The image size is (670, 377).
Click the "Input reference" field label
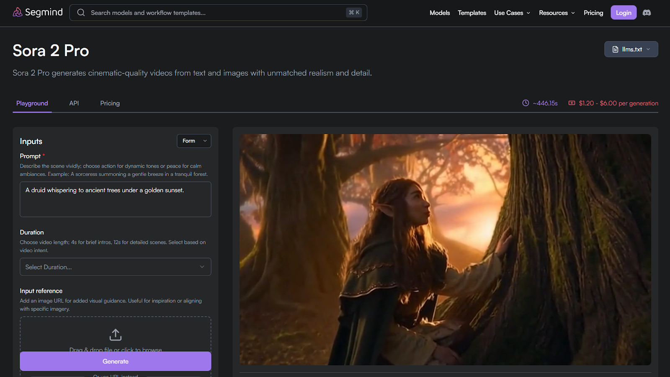point(41,291)
